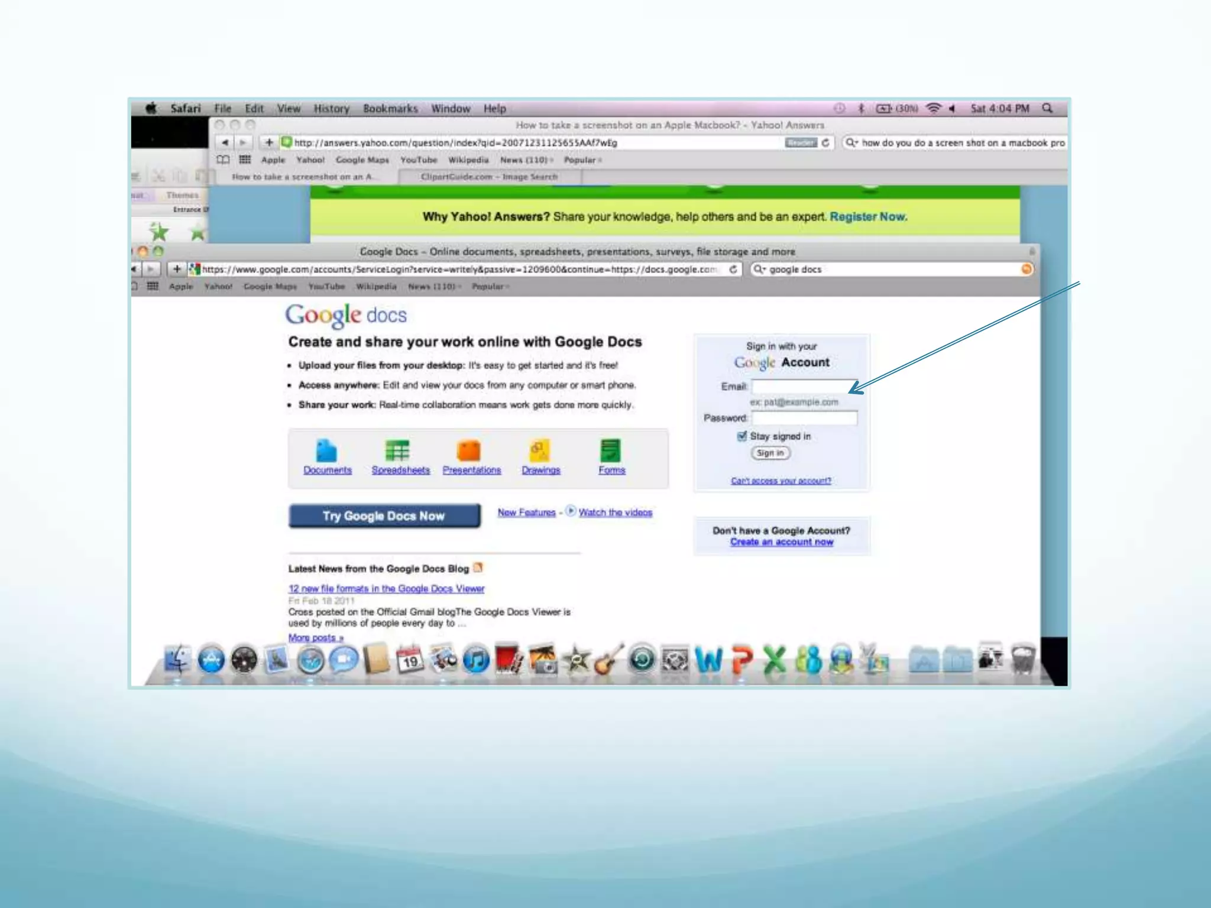The height and width of the screenshot is (908, 1211).
Task: Open the Trash in the dock
Action: [1023, 659]
